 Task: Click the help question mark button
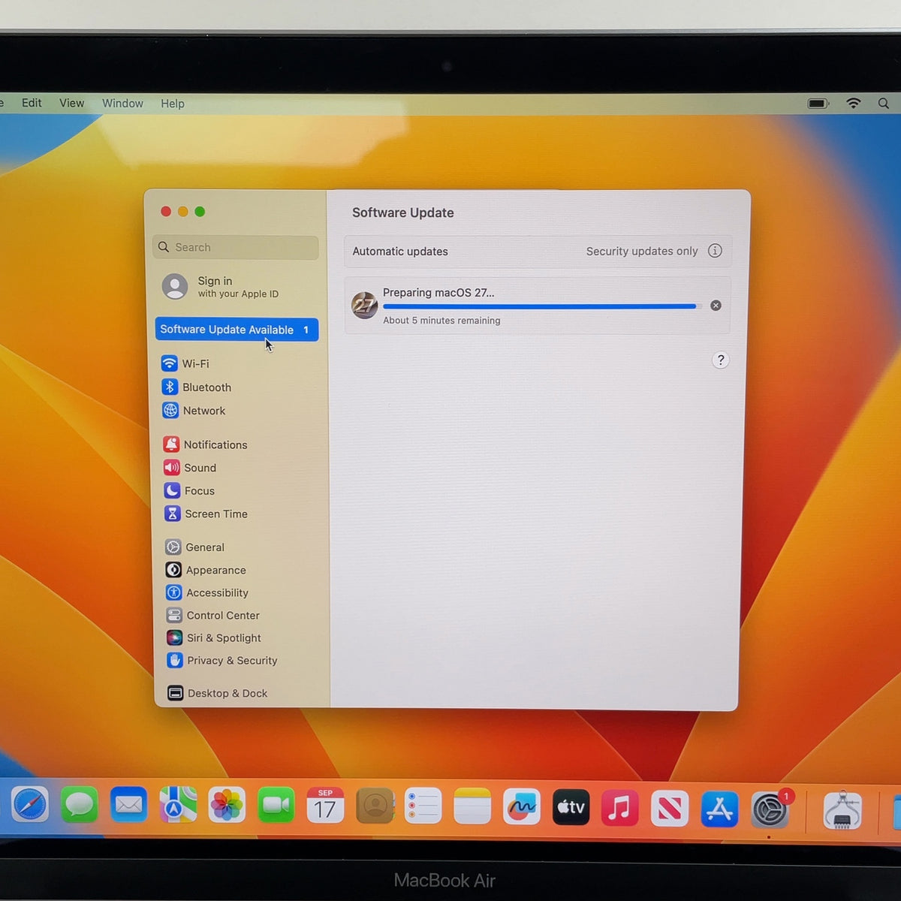pyautogui.click(x=720, y=360)
